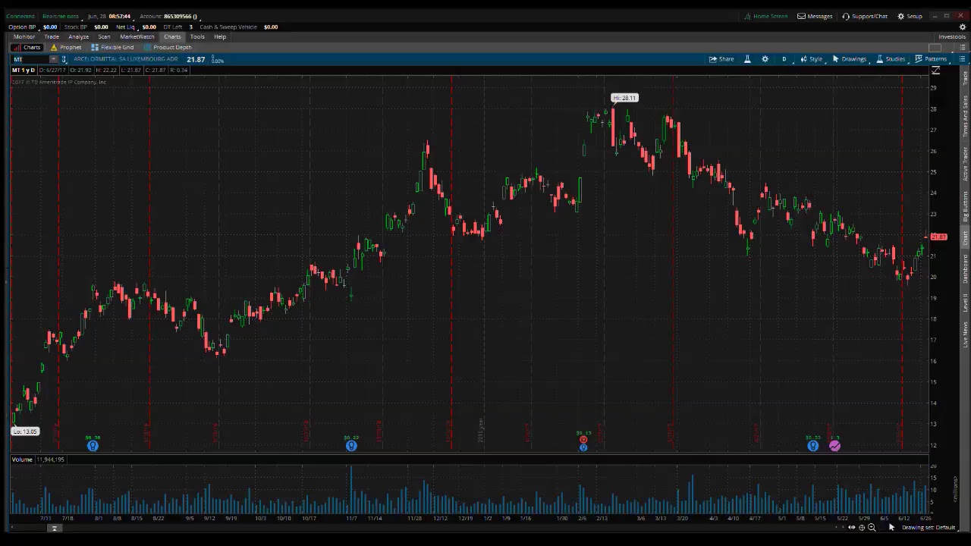
Task: Open the Active Trader side tab
Action: coord(966,164)
